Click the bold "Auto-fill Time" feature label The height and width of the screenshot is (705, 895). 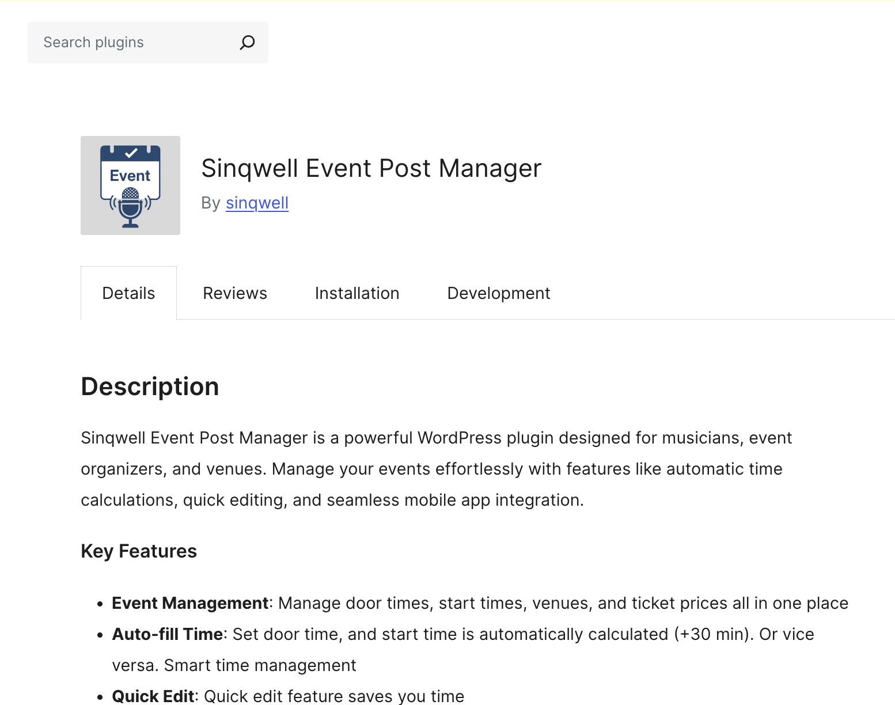pyautogui.click(x=168, y=634)
